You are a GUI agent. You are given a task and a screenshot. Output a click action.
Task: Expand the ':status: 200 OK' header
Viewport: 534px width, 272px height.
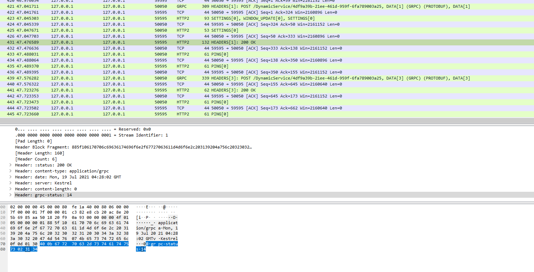click(x=11, y=165)
